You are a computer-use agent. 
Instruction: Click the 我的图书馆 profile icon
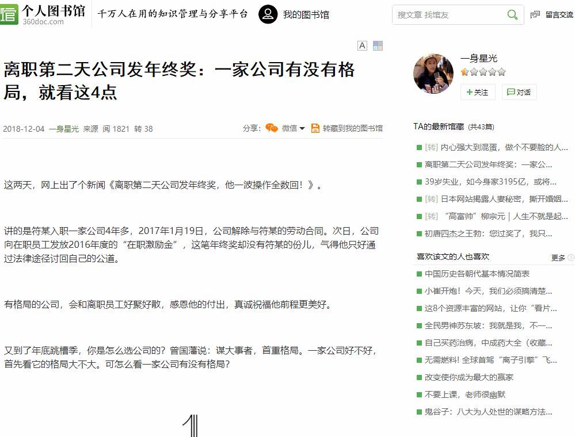pos(268,14)
